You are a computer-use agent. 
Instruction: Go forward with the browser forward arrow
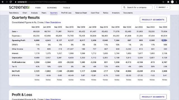[x=7, y=2]
